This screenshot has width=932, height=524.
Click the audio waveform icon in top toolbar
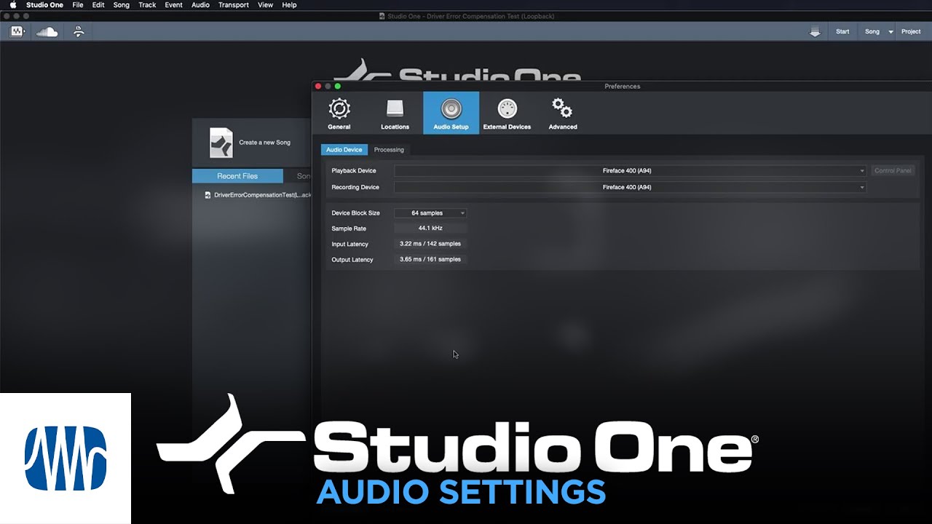pyautogui.click(x=17, y=31)
